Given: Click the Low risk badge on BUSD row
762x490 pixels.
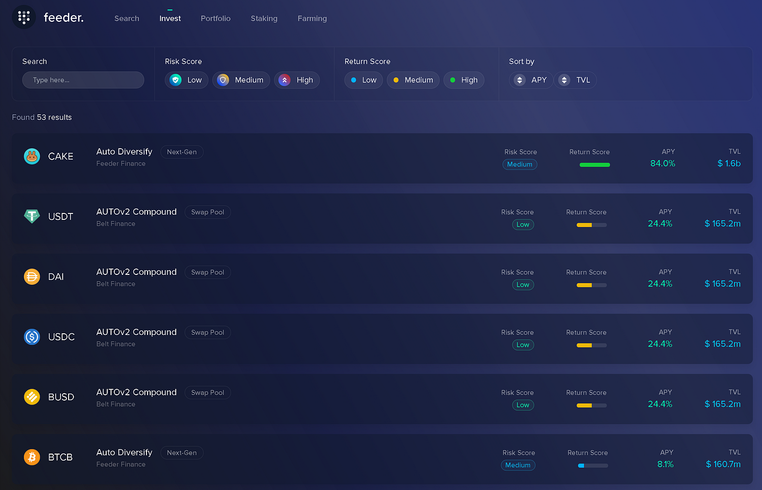Looking at the screenshot, I should (523, 405).
